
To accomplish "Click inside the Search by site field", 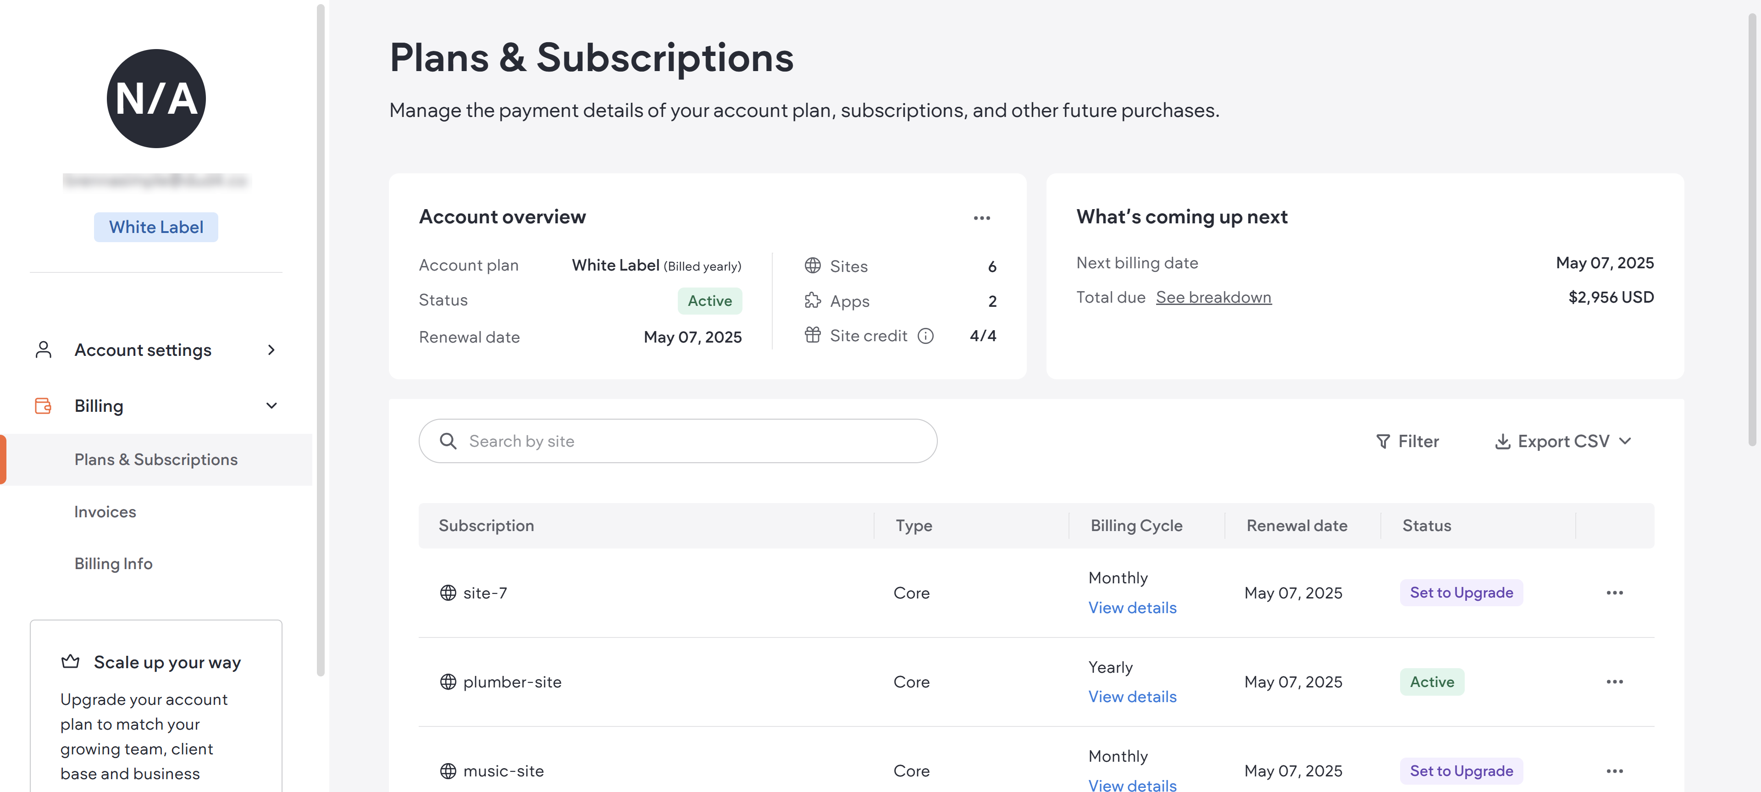I will [x=615, y=441].
